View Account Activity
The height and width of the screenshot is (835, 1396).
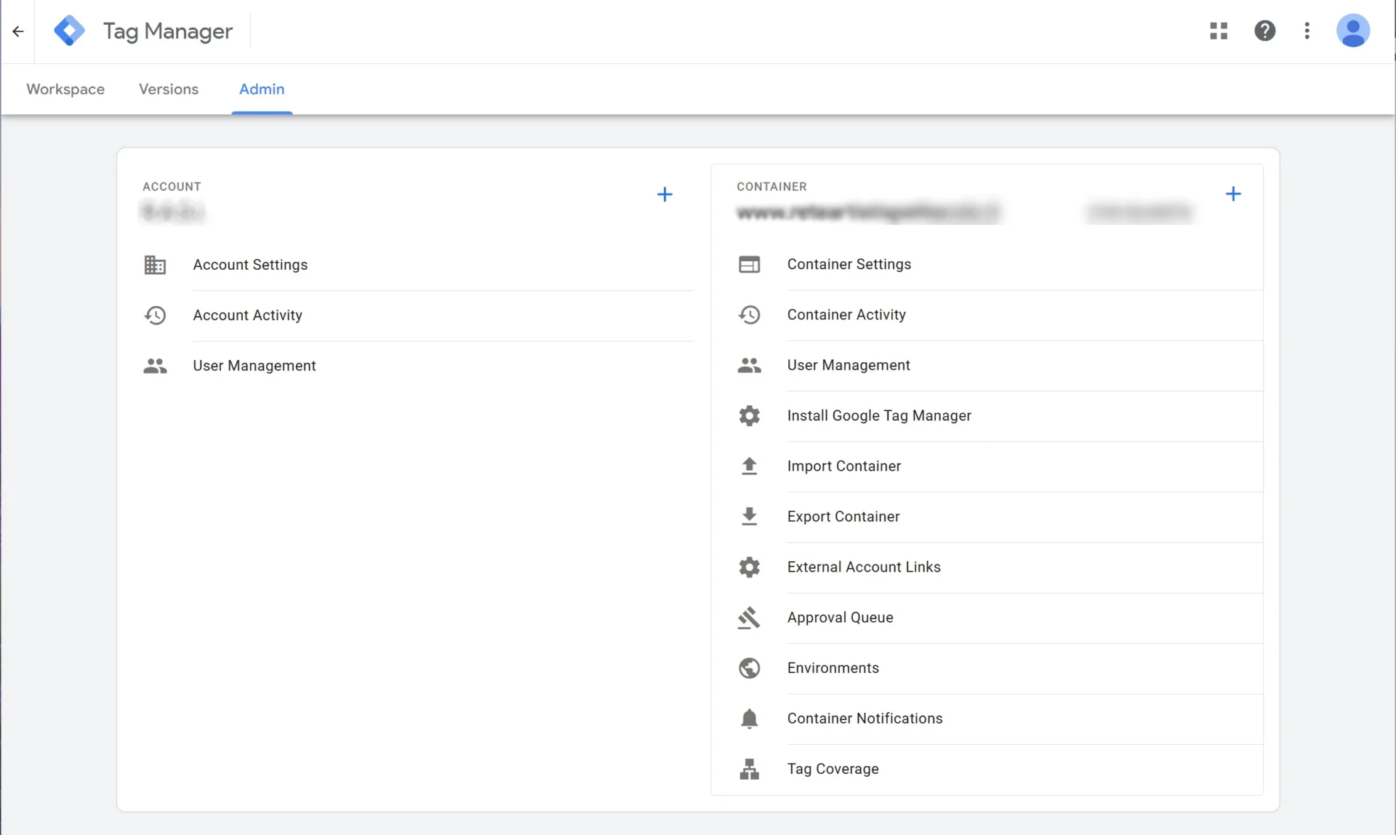[x=247, y=315]
